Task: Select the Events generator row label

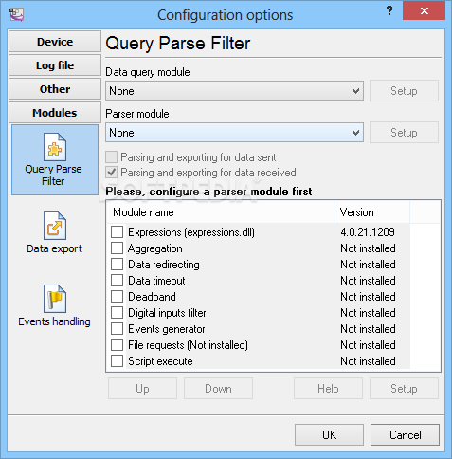Action: click(x=167, y=329)
